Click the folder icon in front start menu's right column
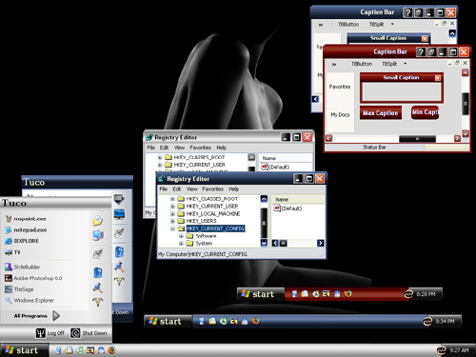The image size is (476, 357). click(98, 220)
